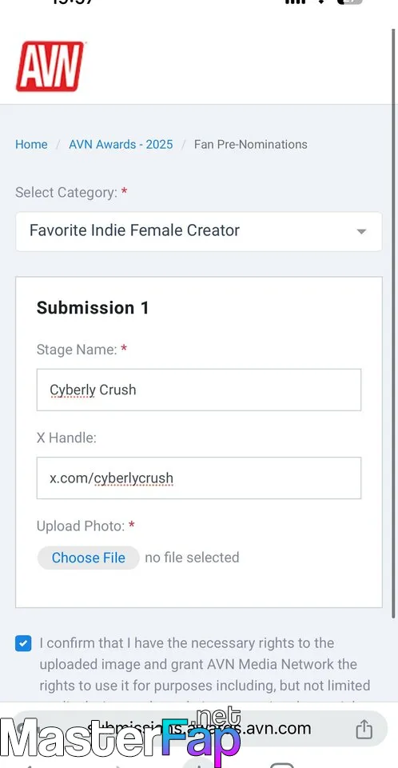Focus the Stage Name field with Cyberly Crush
Screen dimensions: 398x768
point(199,390)
